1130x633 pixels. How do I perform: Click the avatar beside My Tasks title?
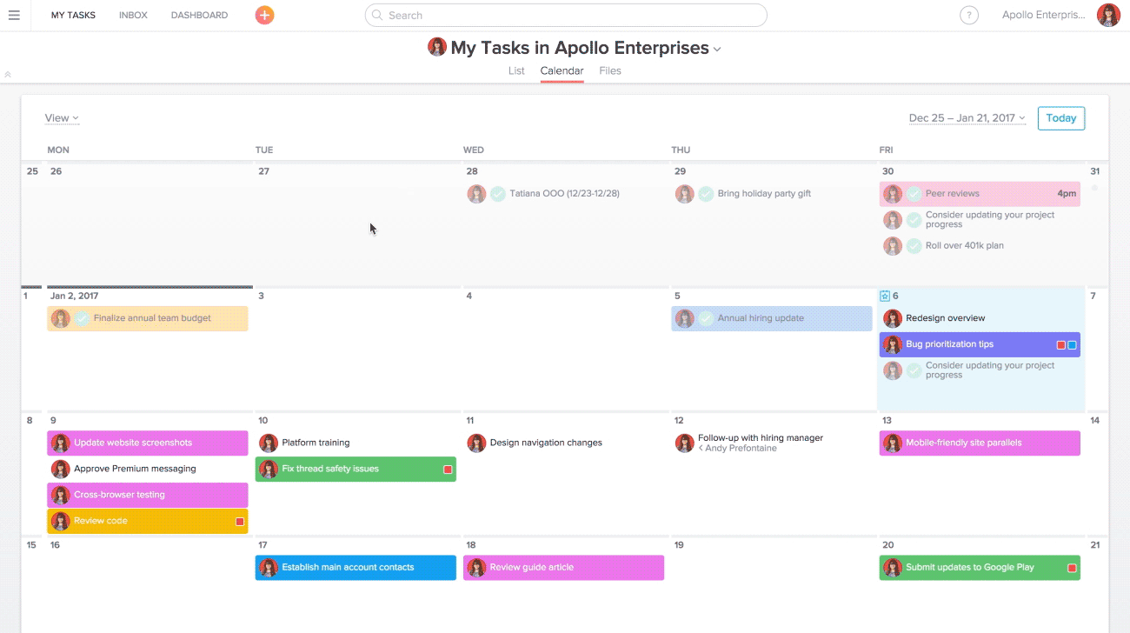(x=437, y=47)
